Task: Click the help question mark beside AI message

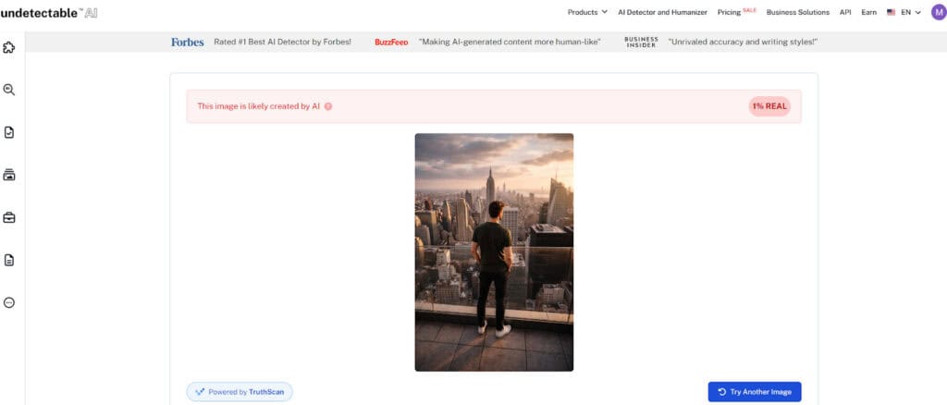Action: click(x=328, y=106)
